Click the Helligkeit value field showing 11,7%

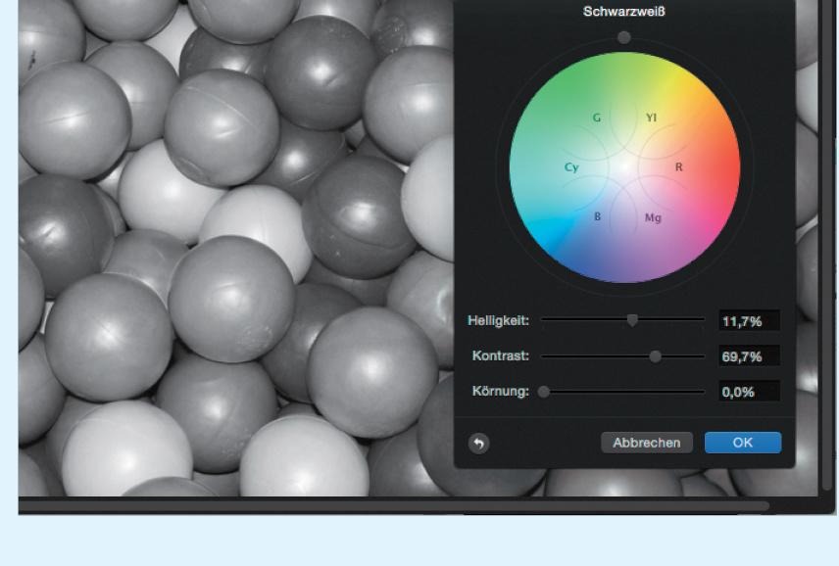tap(749, 321)
